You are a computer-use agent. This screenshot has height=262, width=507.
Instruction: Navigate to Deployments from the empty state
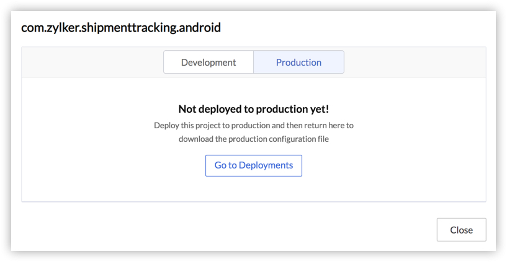(x=253, y=165)
